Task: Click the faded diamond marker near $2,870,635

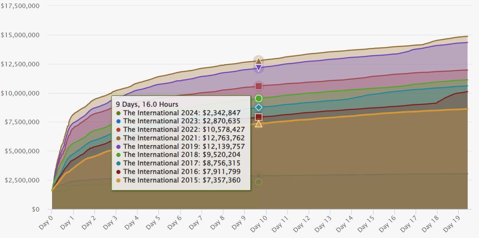Action: (258, 176)
